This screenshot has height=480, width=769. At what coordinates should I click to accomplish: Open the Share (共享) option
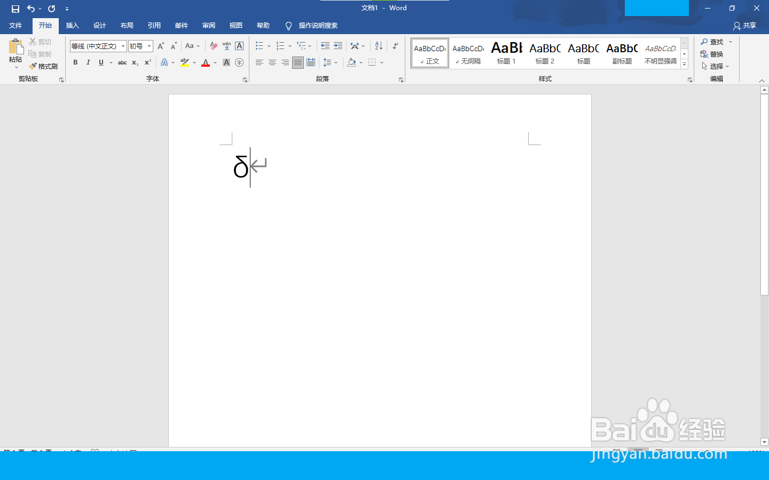point(745,26)
